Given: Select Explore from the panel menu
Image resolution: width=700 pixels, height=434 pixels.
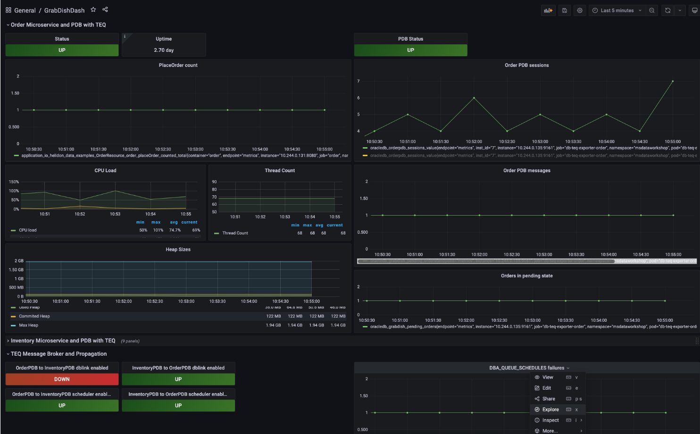Looking at the screenshot, I should click(x=550, y=409).
